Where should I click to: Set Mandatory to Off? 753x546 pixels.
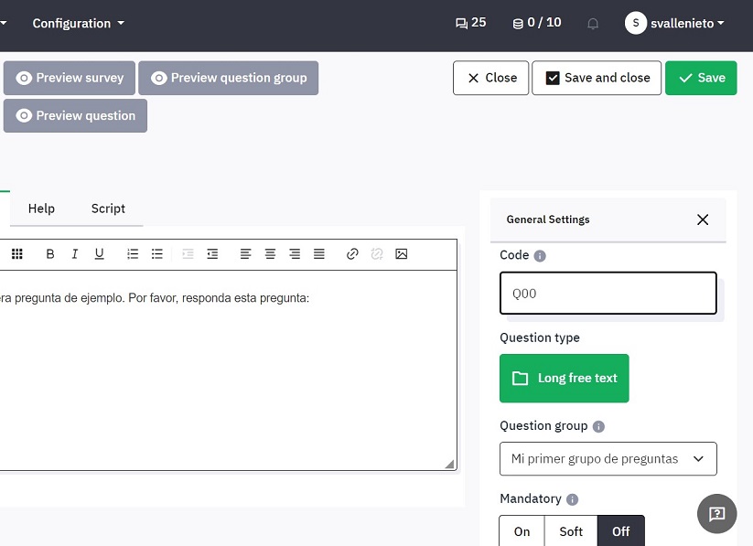point(620,531)
